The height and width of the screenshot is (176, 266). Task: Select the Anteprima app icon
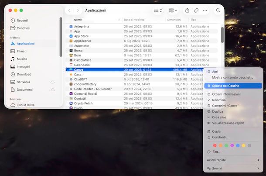click(x=71, y=27)
